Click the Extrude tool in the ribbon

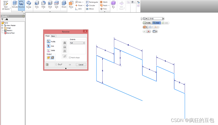click(15, 4)
